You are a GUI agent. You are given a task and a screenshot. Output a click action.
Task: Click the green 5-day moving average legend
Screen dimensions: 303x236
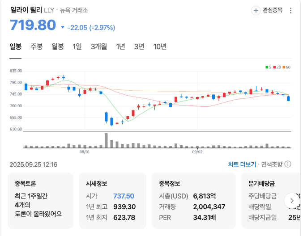pyautogui.click(x=268, y=67)
